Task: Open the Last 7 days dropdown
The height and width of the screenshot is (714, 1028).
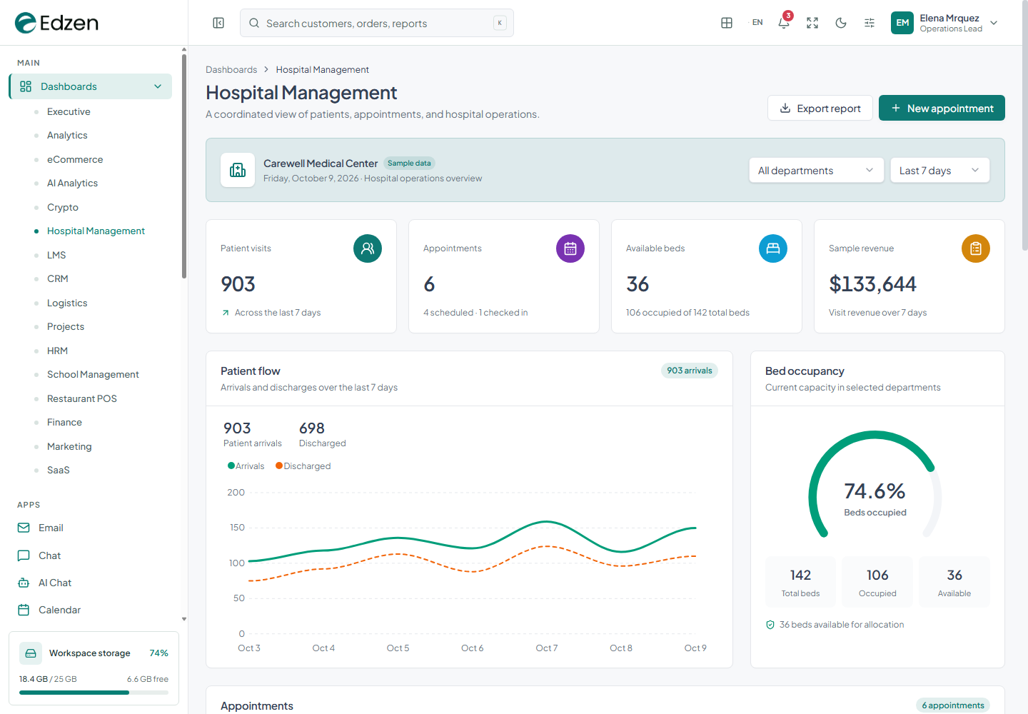Action: tap(940, 170)
